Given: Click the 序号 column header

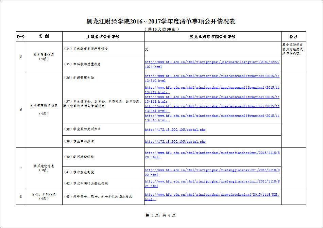Looking at the screenshot, I should [x=21, y=37].
